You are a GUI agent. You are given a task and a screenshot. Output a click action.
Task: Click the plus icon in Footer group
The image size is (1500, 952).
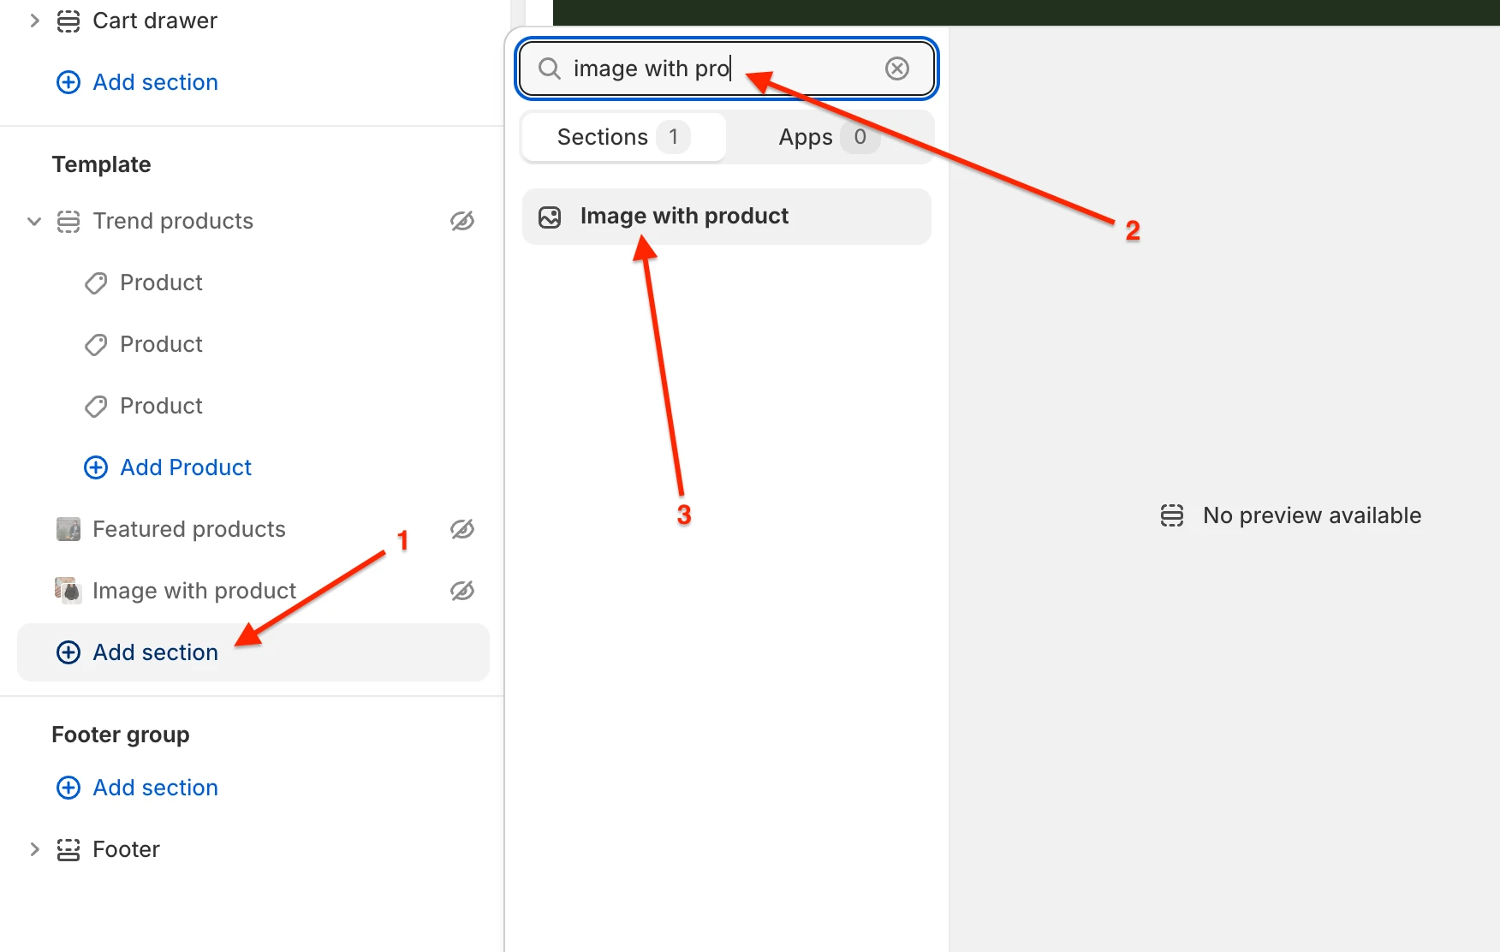(68, 788)
